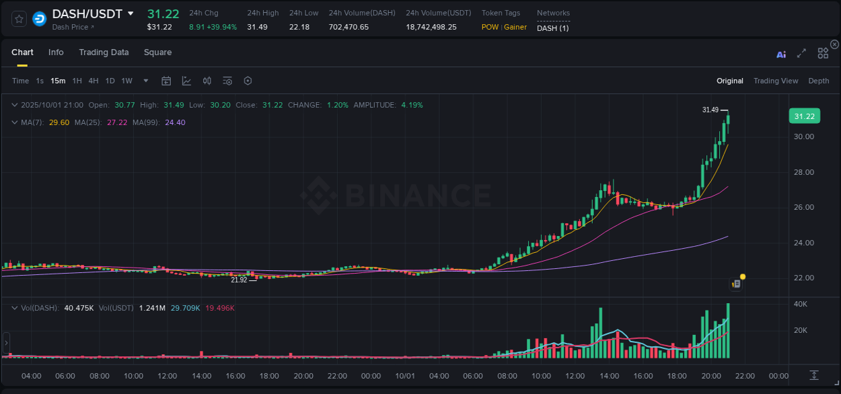Select the 1H chart interval
The width and height of the screenshot is (841, 394).
[x=76, y=81]
